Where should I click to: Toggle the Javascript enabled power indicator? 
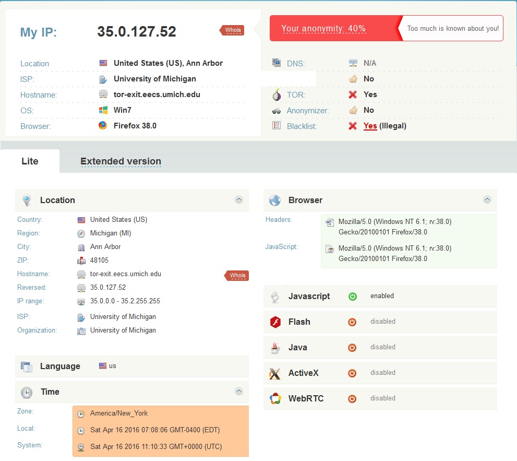(352, 297)
